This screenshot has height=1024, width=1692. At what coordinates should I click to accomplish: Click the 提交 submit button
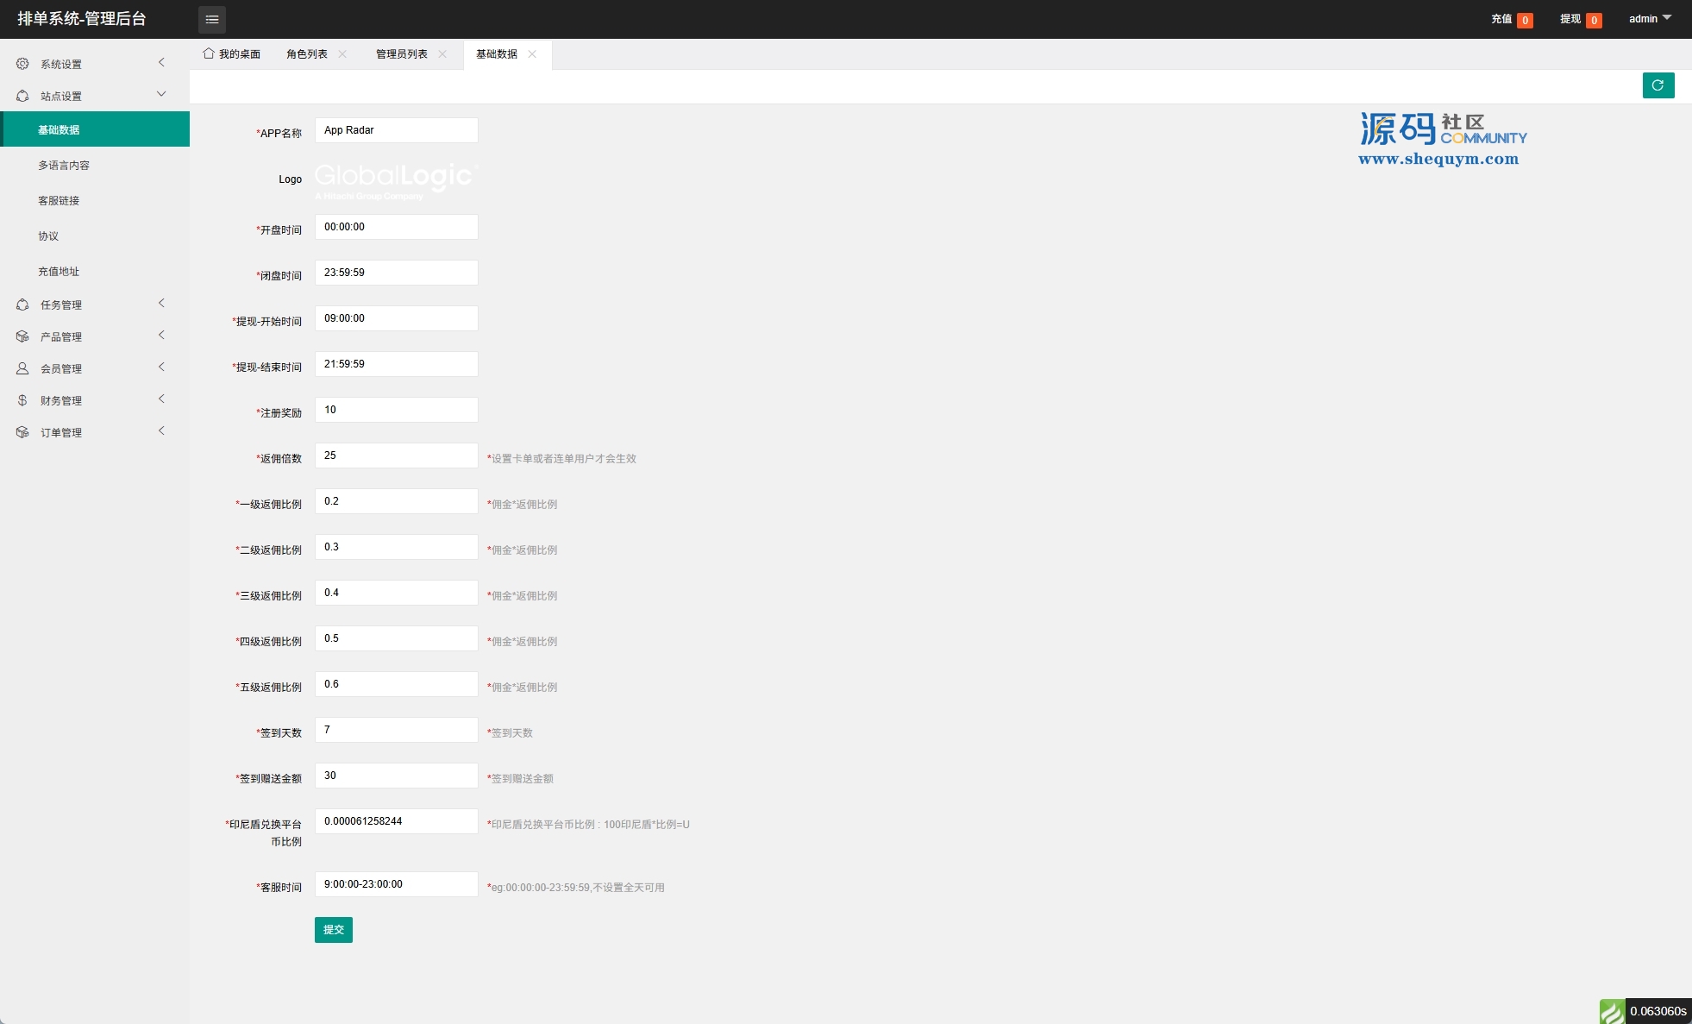tap(333, 929)
